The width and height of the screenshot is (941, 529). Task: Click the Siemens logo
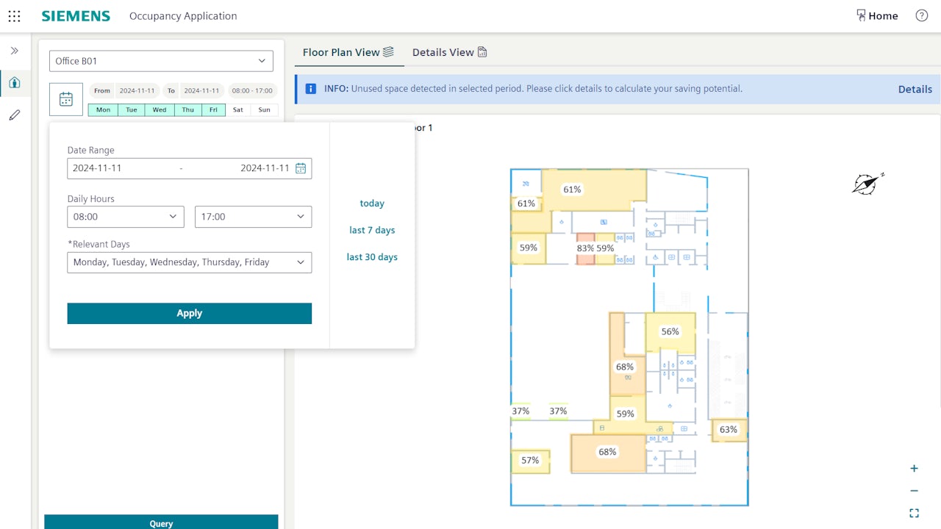pos(76,15)
